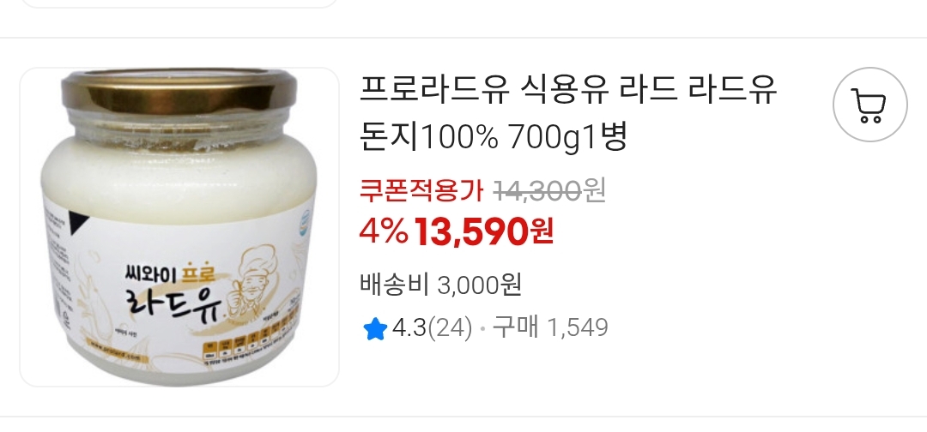The image size is (927, 432).
Task: Click the 4.3 rating score
Action: (409, 328)
